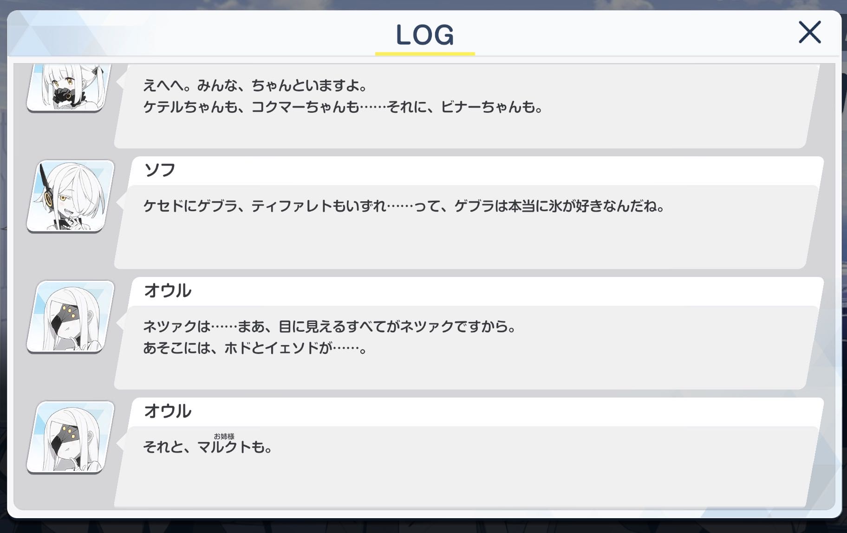
Task: Click the LOG title heading
Action: click(x=424, y=35)
